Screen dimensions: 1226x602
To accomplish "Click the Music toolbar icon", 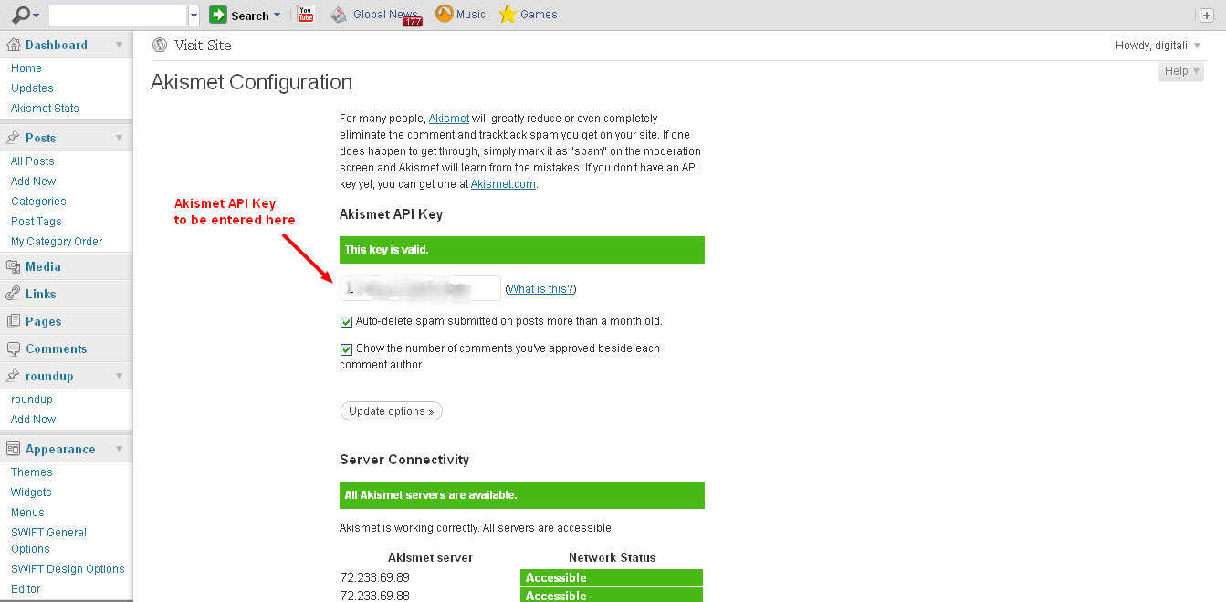I will point(445,15).
